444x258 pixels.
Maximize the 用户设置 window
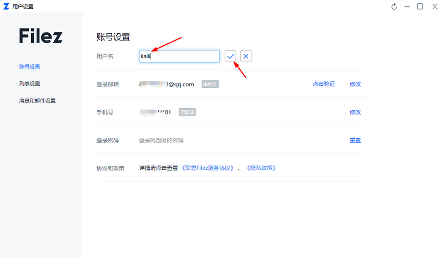[420, 7]
